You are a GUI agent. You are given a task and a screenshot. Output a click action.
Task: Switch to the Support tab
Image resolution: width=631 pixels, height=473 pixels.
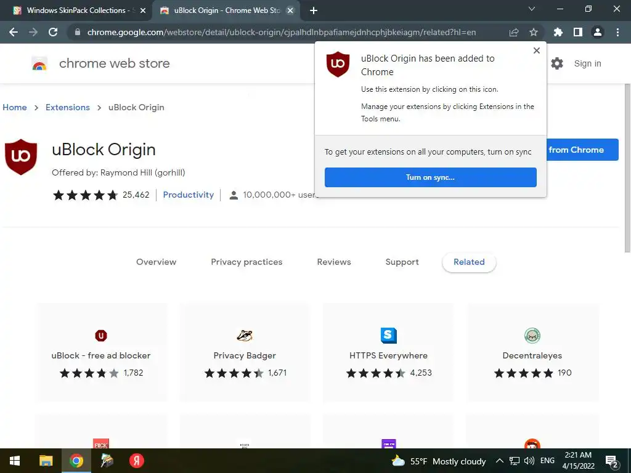tap(402, 262)
